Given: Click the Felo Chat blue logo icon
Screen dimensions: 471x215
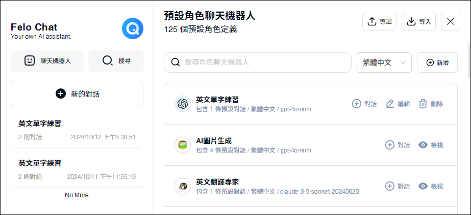Looking at the screenshot, I should (x=133, y=28).
